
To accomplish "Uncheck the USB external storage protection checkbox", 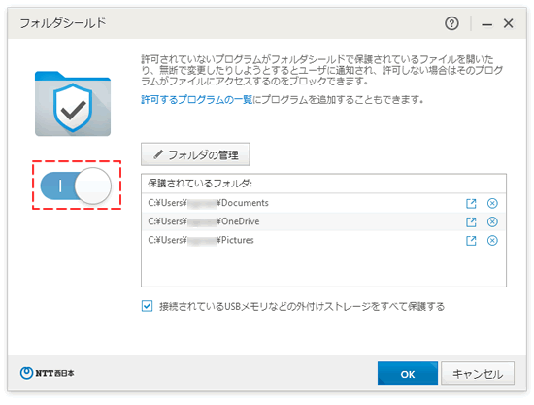I will [x=148, y=306].
